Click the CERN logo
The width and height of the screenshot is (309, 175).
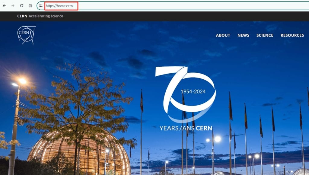[27, 35]
